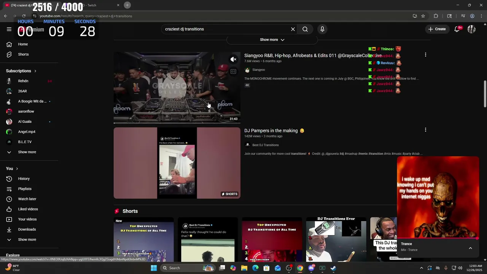Open the notifications bell
487x274 pixels.
[x=457, y=29]
